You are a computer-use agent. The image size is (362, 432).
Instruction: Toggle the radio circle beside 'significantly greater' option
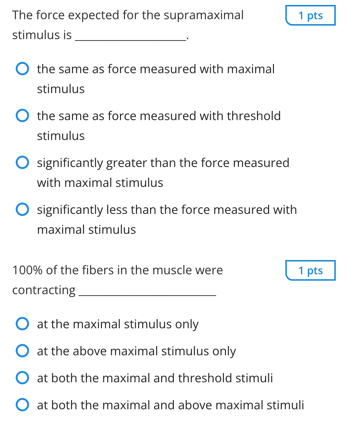click(x=22, y=162)
